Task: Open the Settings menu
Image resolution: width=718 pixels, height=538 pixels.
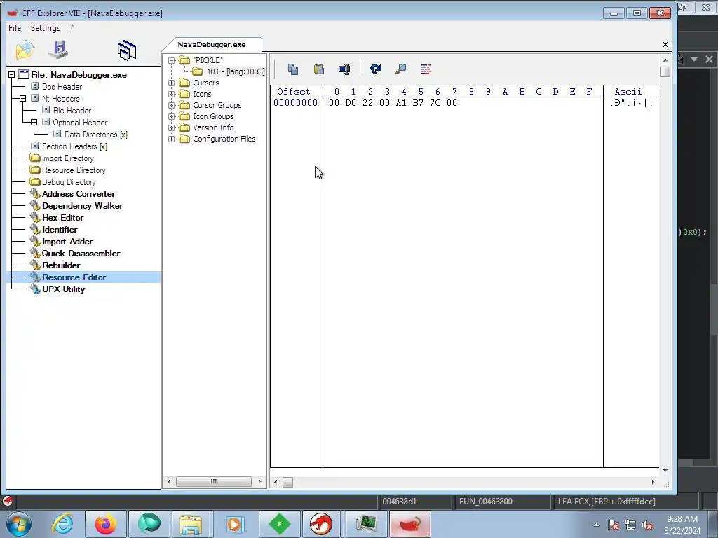Action: pyautogui.click(x=46, y=28)
